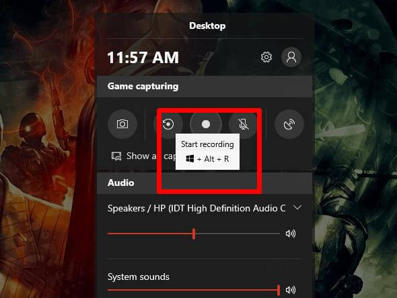Adjust the System sounds volume slider

[x=194, y=290]
